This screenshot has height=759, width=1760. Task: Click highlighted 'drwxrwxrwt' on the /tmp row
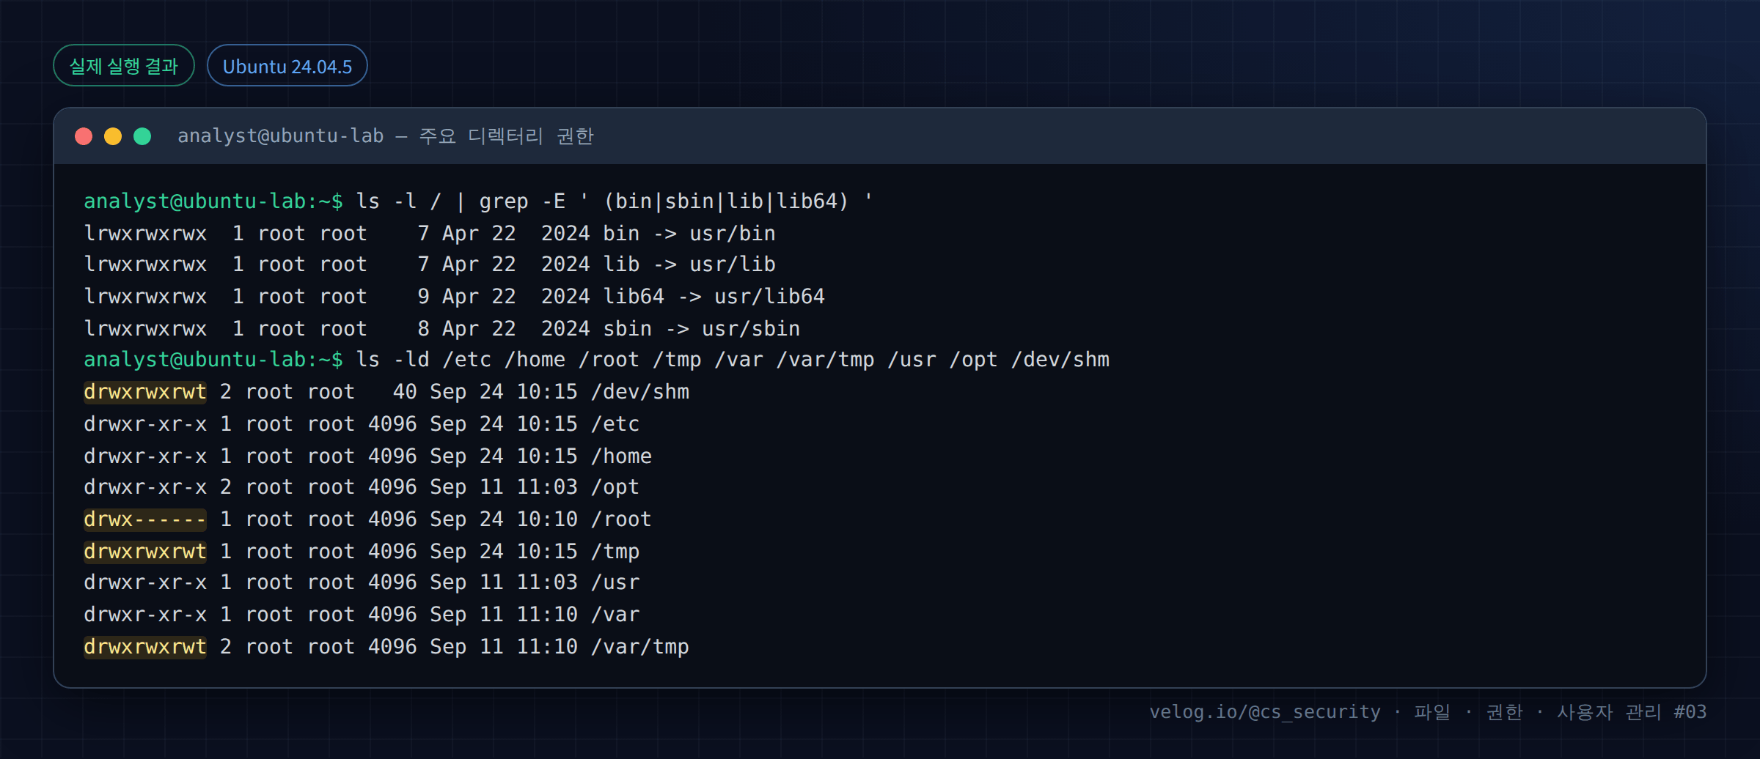click(x=145, y=552)
